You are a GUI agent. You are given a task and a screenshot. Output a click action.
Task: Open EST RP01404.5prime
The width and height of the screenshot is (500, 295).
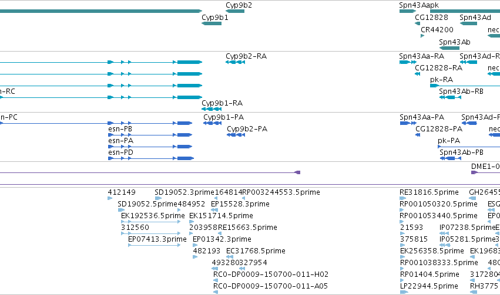tap(429, 274)
